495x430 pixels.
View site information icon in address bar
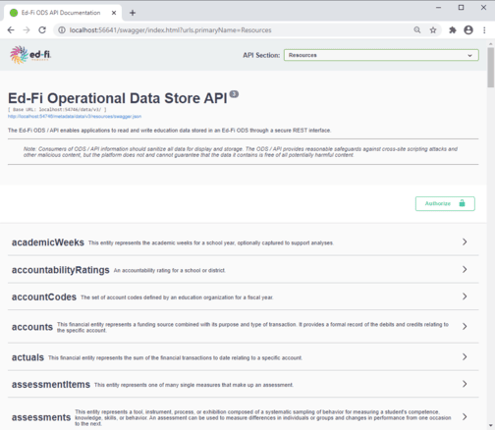(62, 30)
